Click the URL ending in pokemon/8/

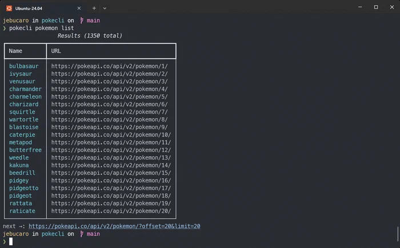click(110, 119)
